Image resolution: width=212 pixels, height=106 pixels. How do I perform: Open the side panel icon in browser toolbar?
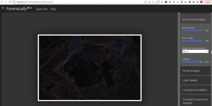tap(197, 2)
